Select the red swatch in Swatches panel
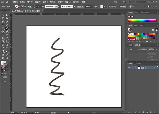The width and height of the screenshot is (159, 114). tap(136, 34)
